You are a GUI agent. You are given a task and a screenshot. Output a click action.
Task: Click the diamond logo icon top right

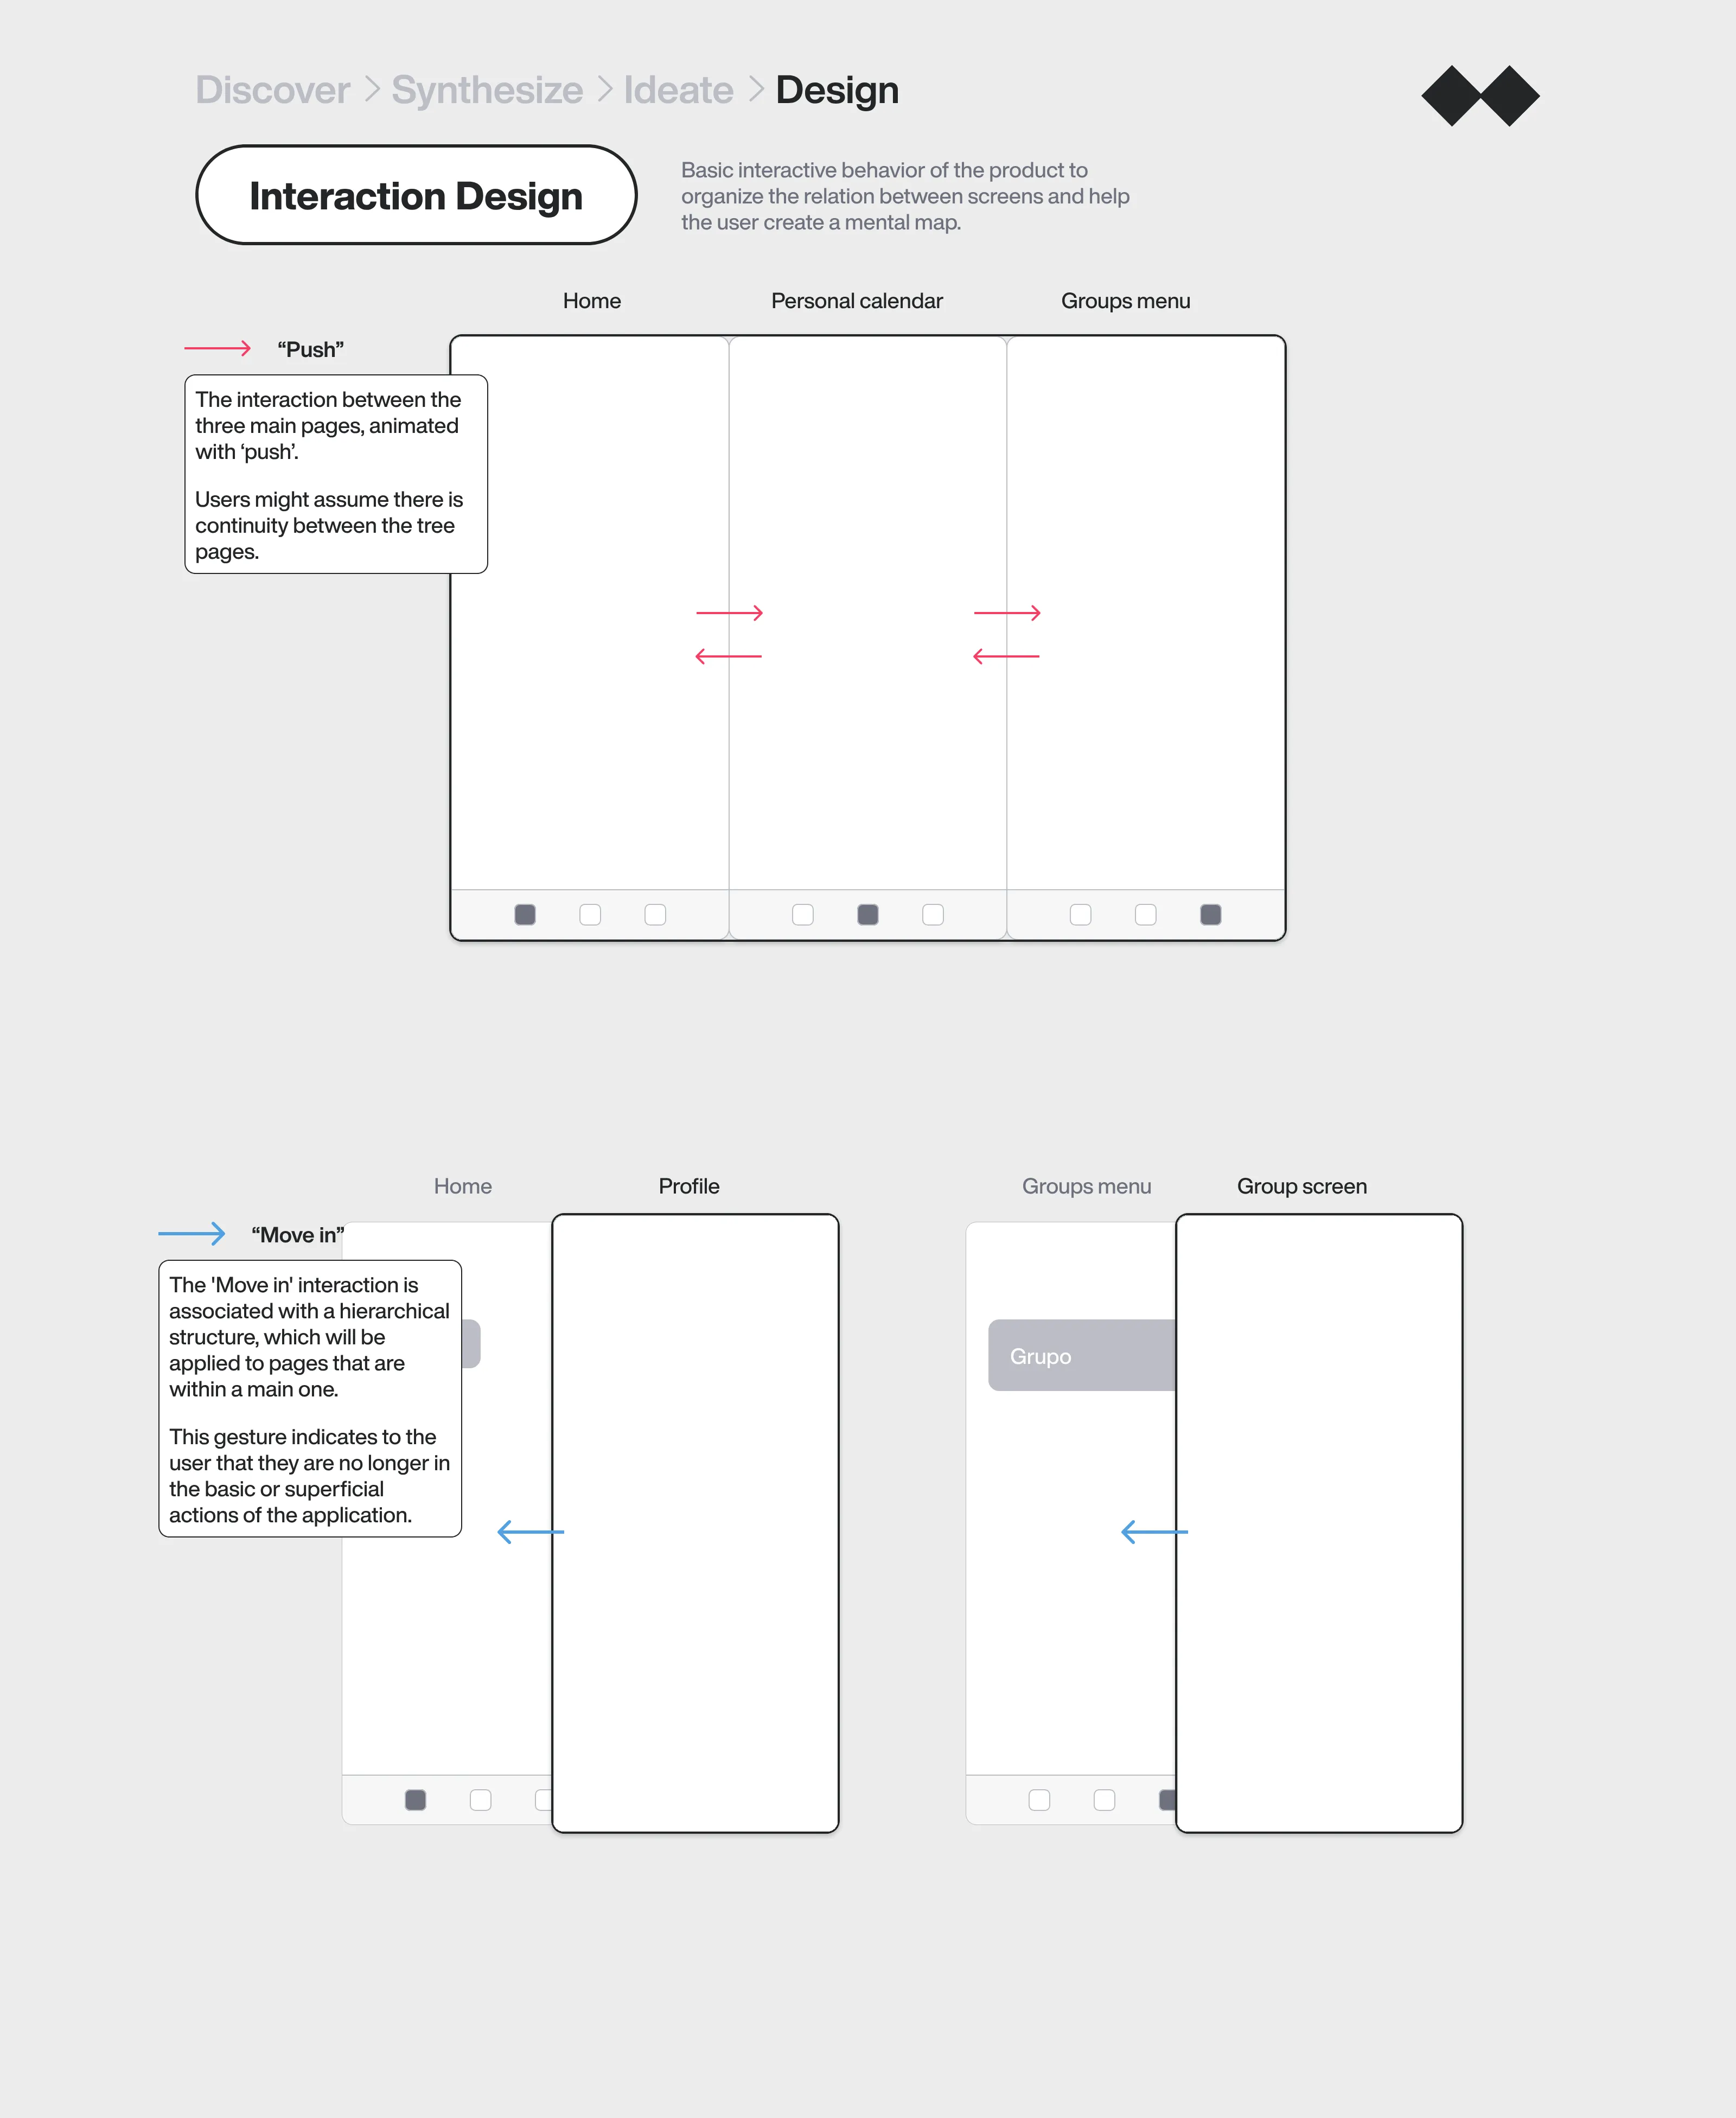click(1477, 97)
